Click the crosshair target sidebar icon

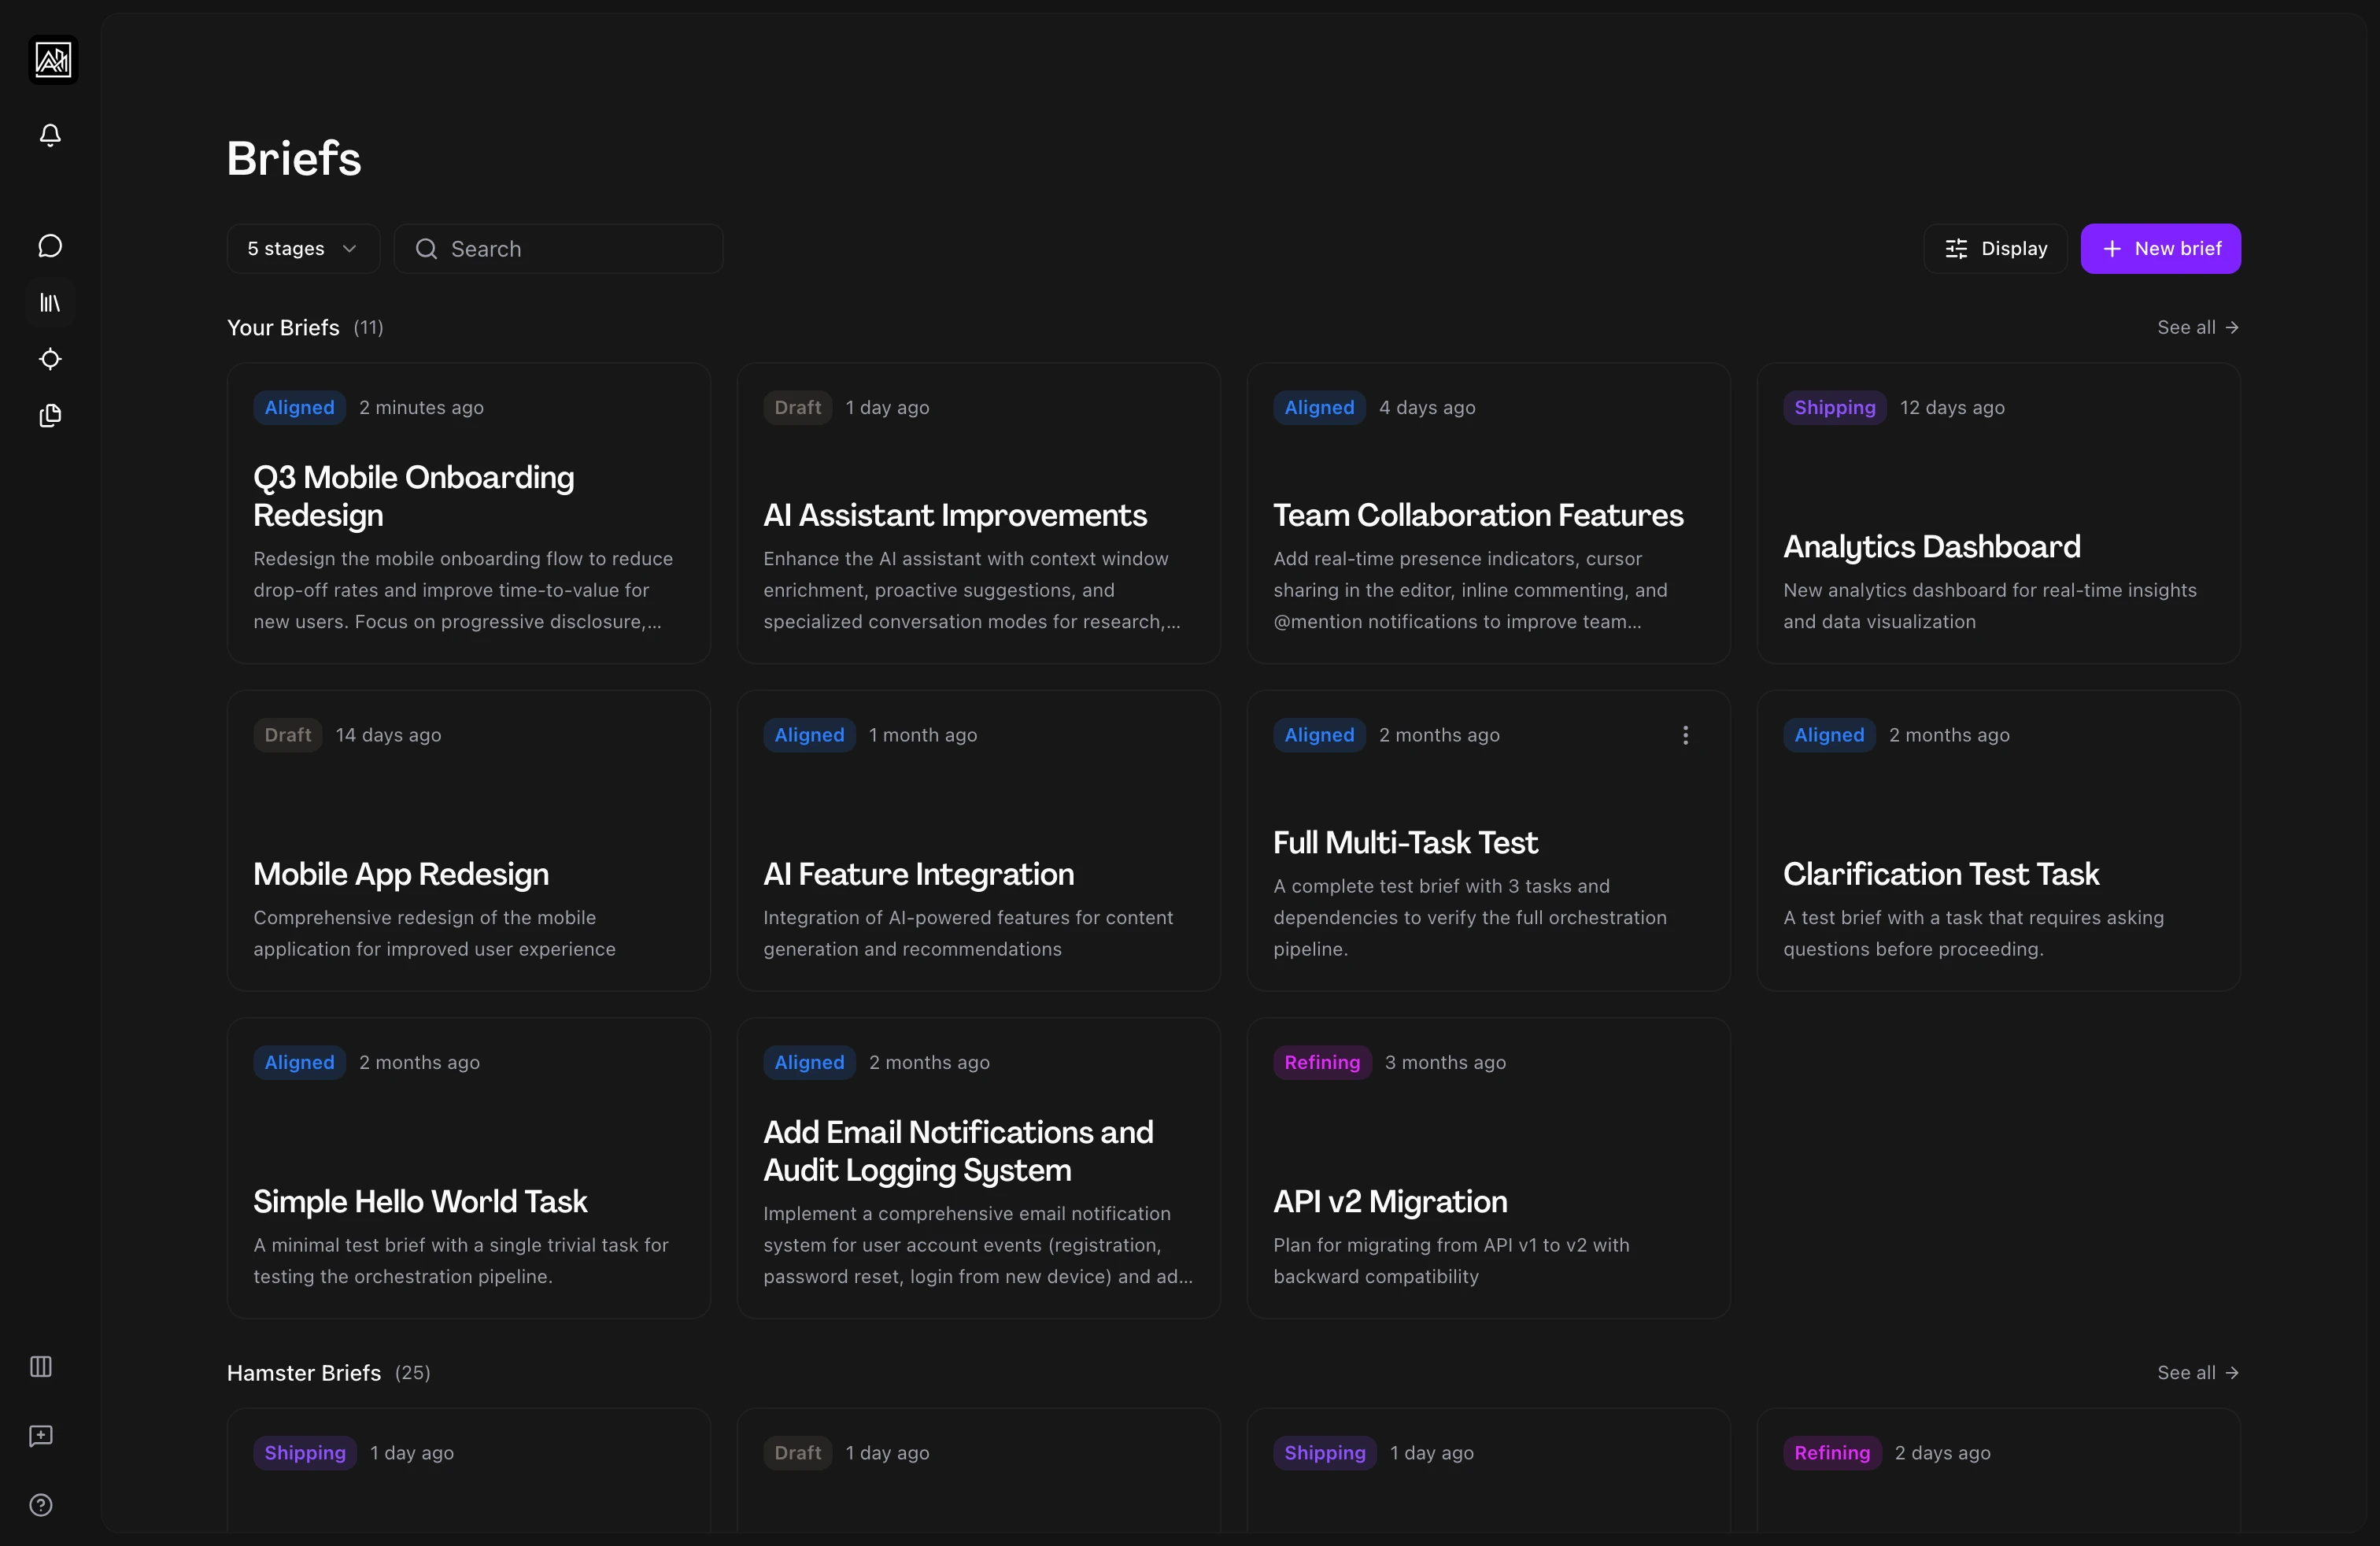50,359
